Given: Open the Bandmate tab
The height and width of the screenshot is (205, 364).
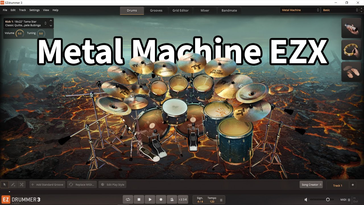Looking at the screenshot, I should (229, 11).
